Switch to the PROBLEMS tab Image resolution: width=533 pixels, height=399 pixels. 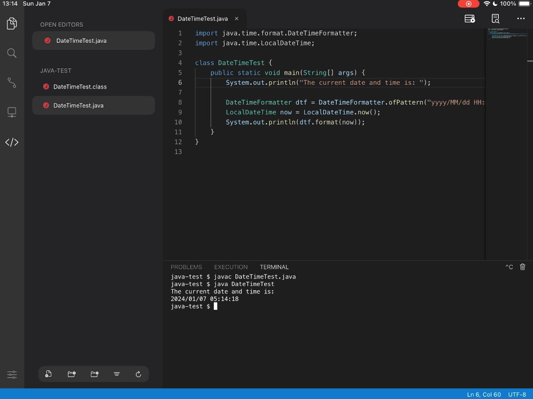186,267
